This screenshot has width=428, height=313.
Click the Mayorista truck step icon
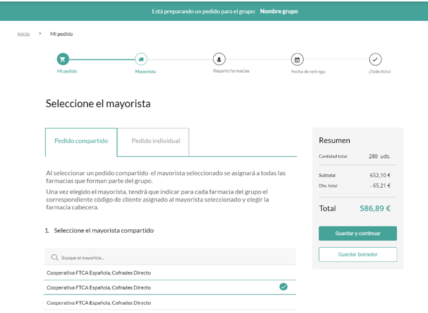point(141,59)
